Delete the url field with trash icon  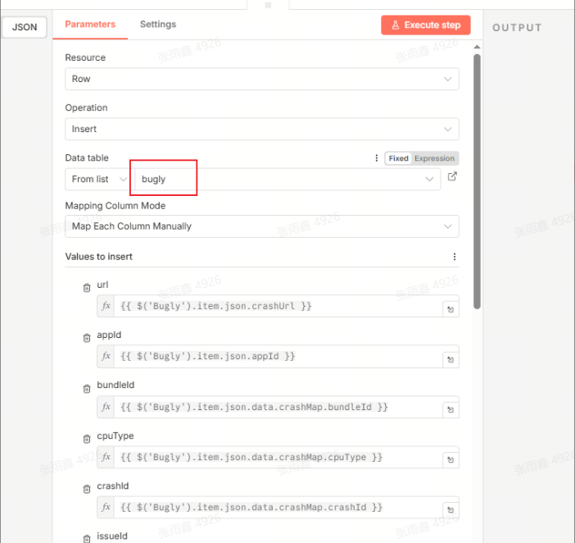tap(87, 287)
